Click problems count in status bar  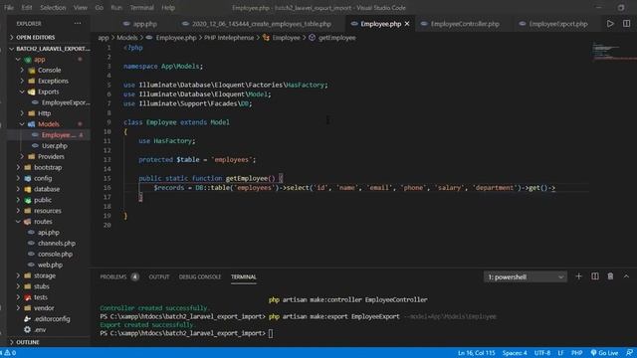click(x=9, y=353)
